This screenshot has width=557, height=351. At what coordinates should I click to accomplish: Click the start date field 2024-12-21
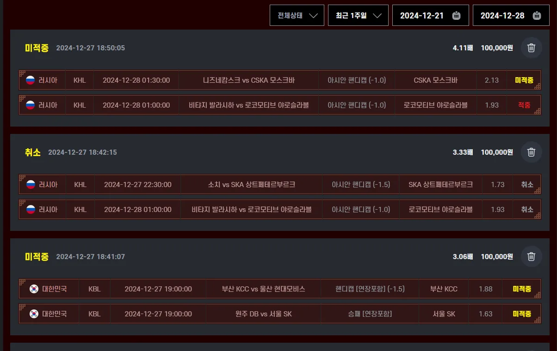click(x=430, y=15)
